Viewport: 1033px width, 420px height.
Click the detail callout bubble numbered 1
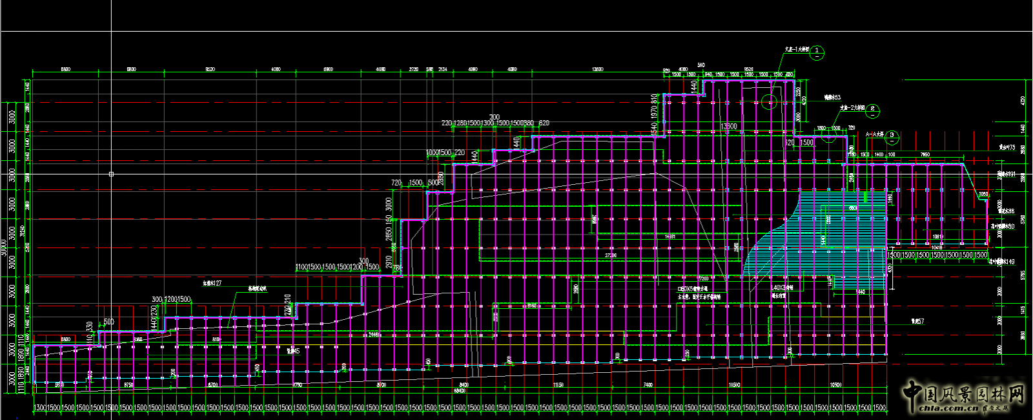pyautogui.click(x=817, y=51)
